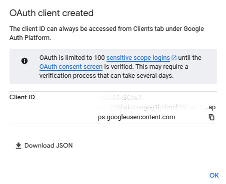Download the JSON credentials file

pyautogui.click(x=44, y=146)
